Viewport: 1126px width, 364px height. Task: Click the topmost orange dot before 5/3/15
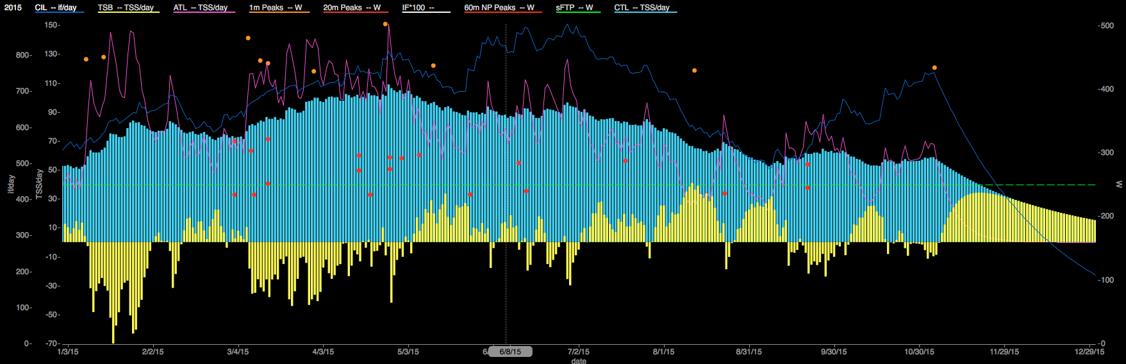(385, 24)
